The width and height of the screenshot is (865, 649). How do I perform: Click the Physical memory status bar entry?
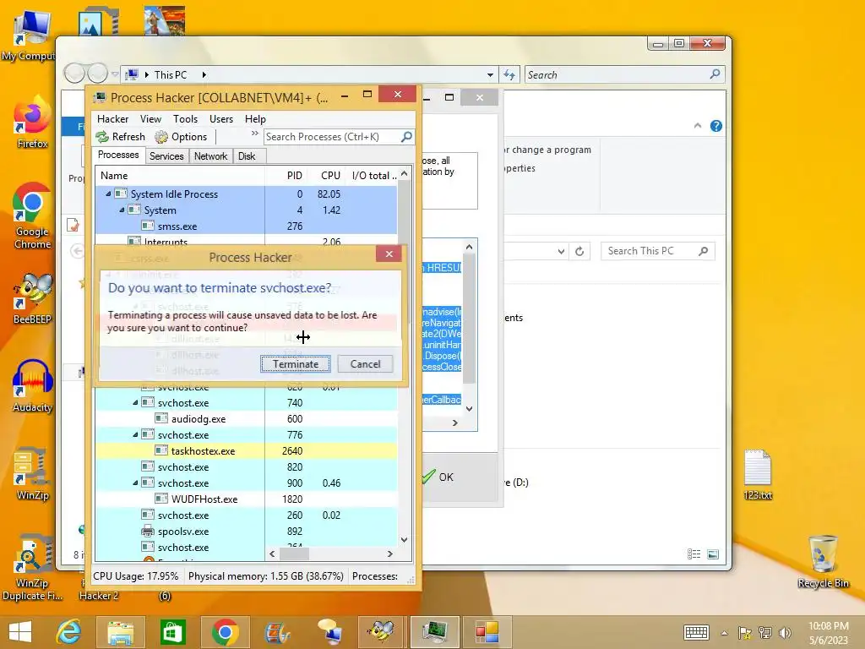coord(266,575)
